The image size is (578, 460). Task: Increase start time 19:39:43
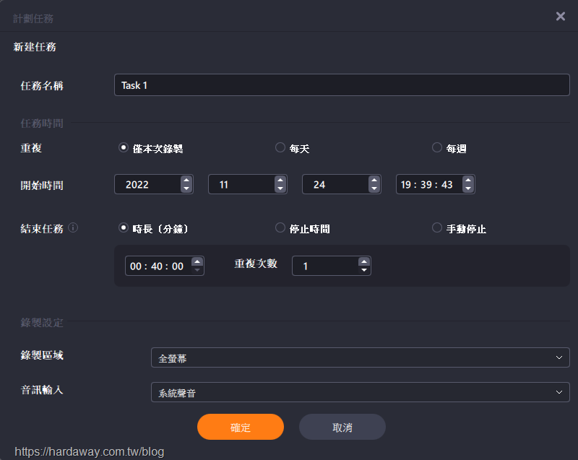tap(468, 180)
